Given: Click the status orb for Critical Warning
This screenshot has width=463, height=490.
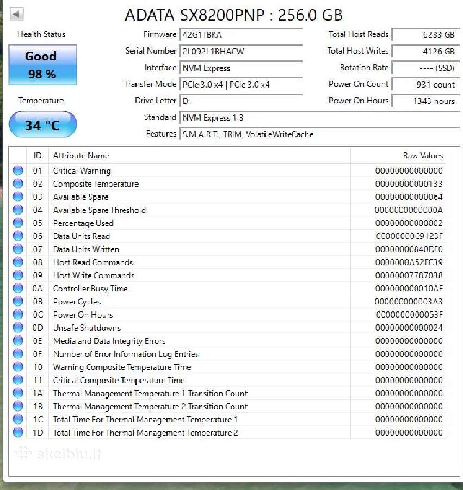Looking at the screenshot, I should [18, 170].
